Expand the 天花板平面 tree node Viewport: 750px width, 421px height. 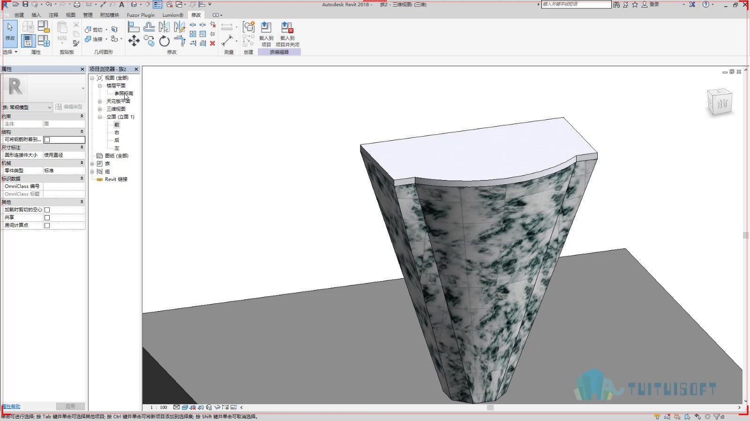coord(99,101)
